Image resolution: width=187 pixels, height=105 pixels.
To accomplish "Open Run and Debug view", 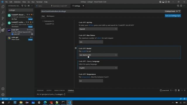I will point(3,24).
